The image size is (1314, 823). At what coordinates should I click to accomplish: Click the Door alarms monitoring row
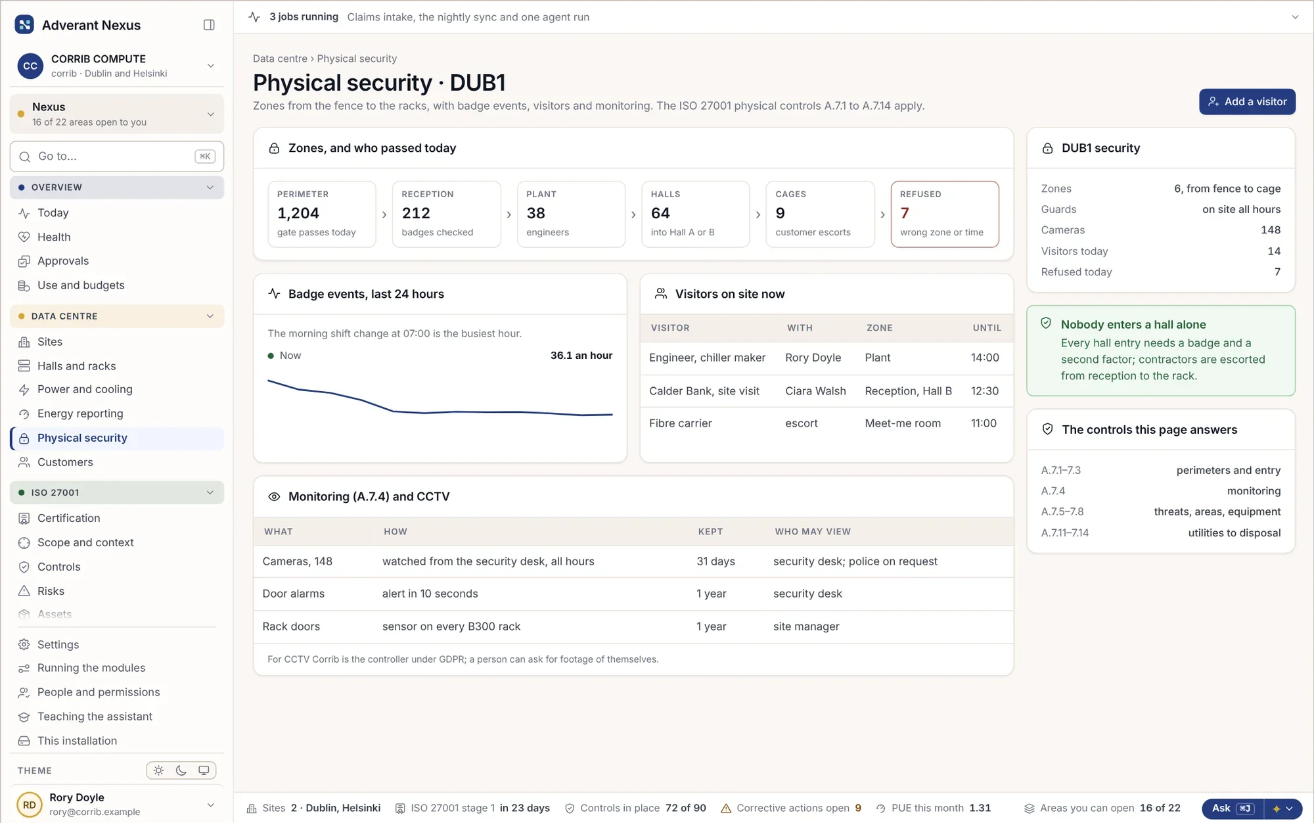click(x=633, y=594)
